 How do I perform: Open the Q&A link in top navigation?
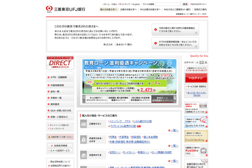click(x=114, y=4)
